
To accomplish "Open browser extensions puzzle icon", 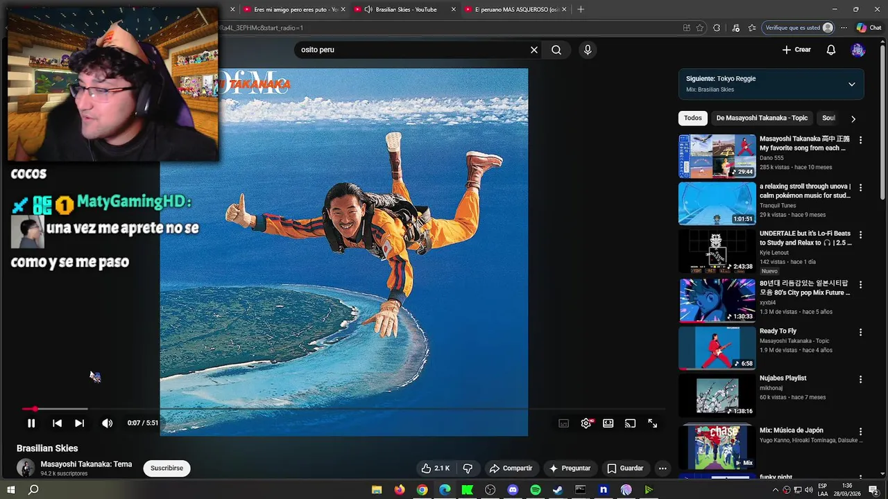I will click(717, 28).
